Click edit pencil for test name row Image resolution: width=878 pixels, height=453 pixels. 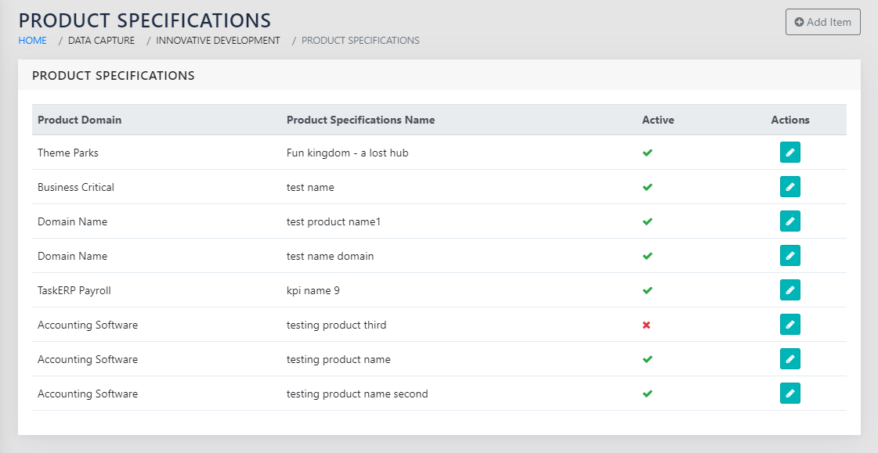point(789,187)
